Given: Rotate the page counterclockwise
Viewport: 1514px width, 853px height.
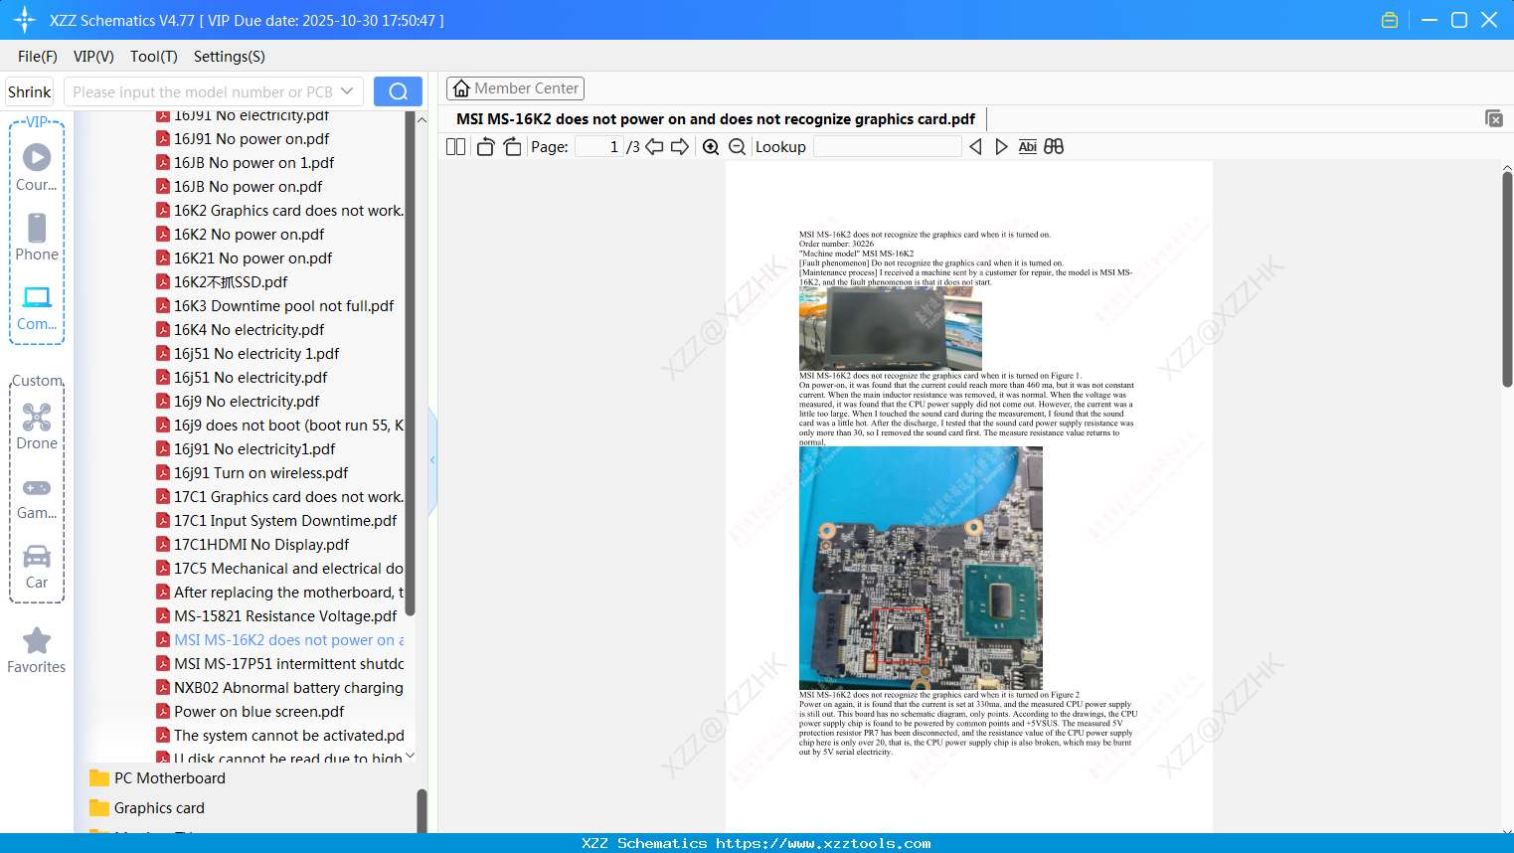Looking at the screenshot, I should point(485,147).
